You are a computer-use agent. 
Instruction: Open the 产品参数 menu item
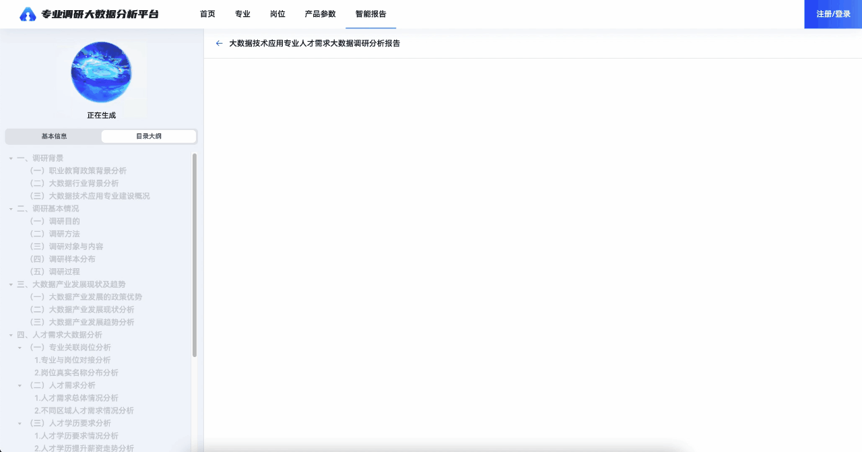320,13
